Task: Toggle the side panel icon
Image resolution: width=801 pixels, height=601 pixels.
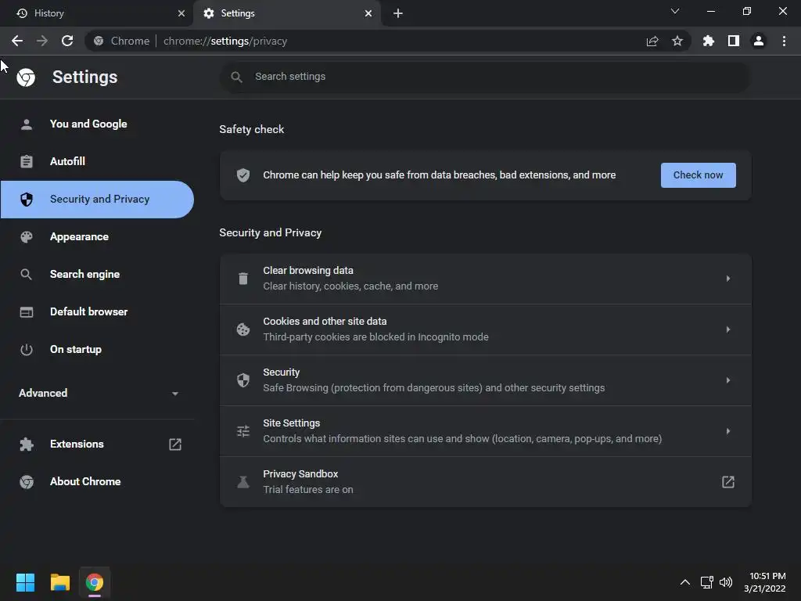Action: [x=734, y=41]
